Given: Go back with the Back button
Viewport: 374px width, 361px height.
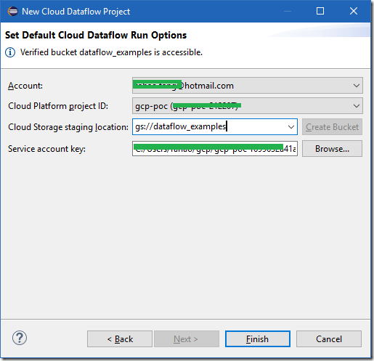Looking at the screenshot, I should click(x=120, y=339).
